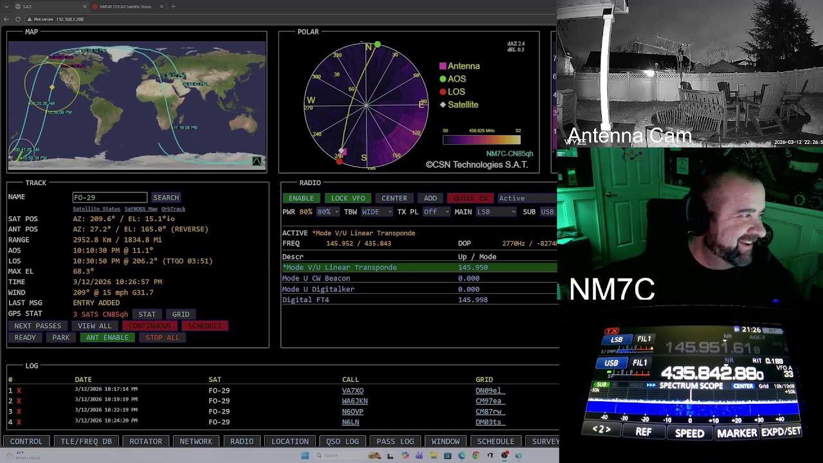
Task: Click the CENTER button in RADIO panel
Action: click(394, 198)
